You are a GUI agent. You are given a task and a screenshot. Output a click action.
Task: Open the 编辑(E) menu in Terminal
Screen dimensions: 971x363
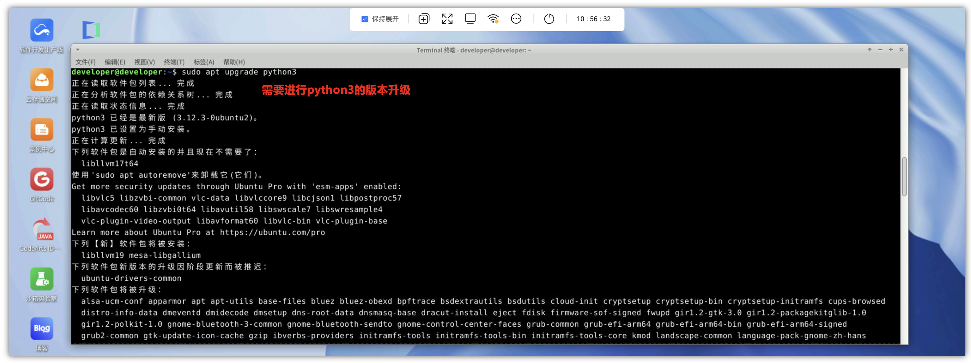[x=115, y=62]
